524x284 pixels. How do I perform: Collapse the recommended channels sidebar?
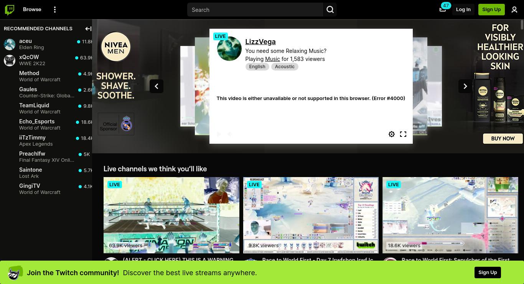click(88, 29)
